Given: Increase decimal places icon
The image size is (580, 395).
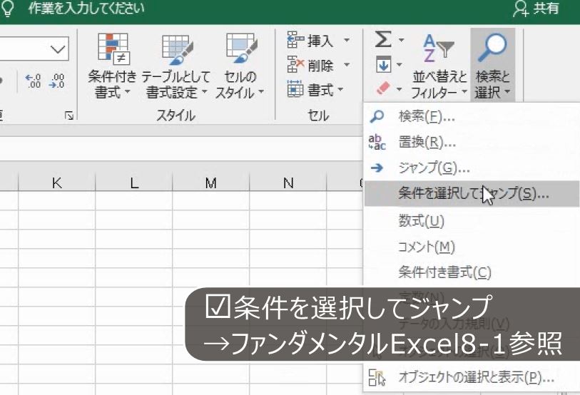Looking at the screenshot, I should coord(33,81).
